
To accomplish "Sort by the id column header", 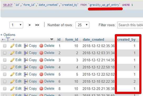I will [x=59, y=40].
